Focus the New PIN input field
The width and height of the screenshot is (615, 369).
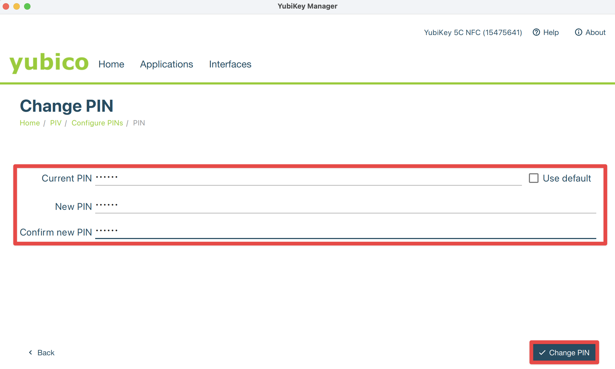point(345,206)
